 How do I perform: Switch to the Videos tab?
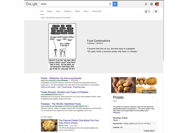point(77,11)
